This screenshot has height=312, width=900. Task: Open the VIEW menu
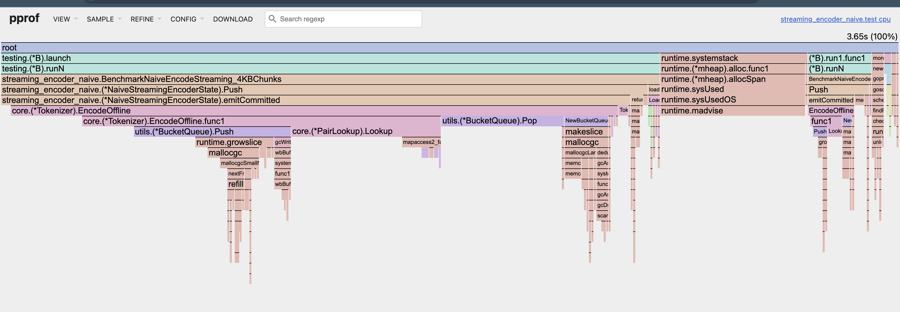coord(62,19)
